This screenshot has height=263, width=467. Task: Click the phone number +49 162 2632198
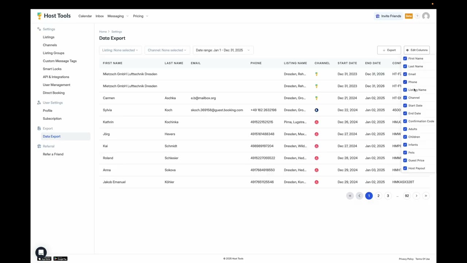pyautogui.click(x=263, y=110)
